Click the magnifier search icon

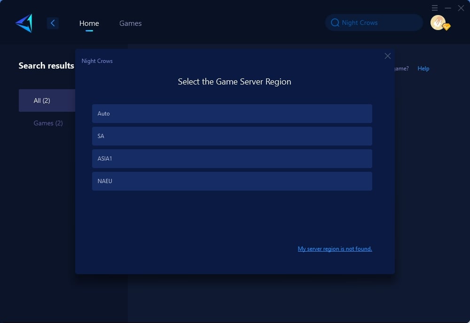(x=335, y=23)
